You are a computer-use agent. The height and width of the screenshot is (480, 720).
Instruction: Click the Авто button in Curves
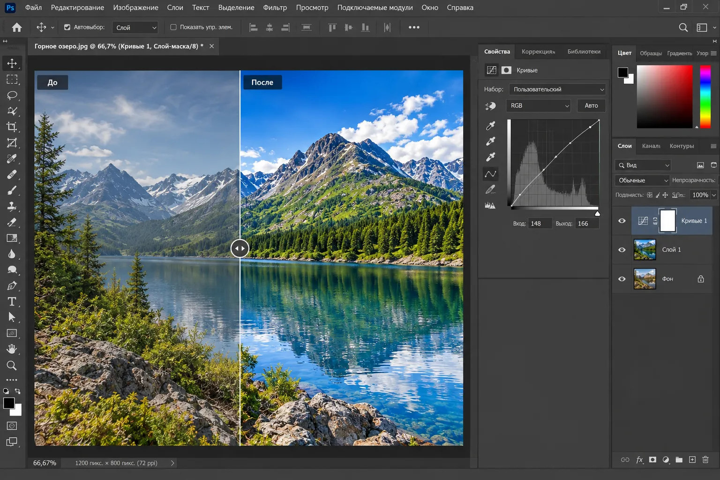coord(591,106)
